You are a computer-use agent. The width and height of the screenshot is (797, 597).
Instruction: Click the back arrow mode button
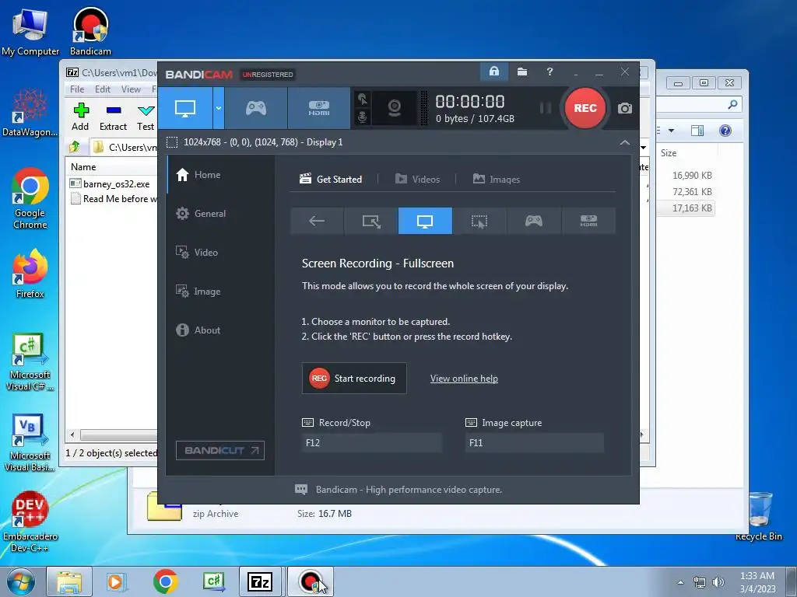[317, 221]
